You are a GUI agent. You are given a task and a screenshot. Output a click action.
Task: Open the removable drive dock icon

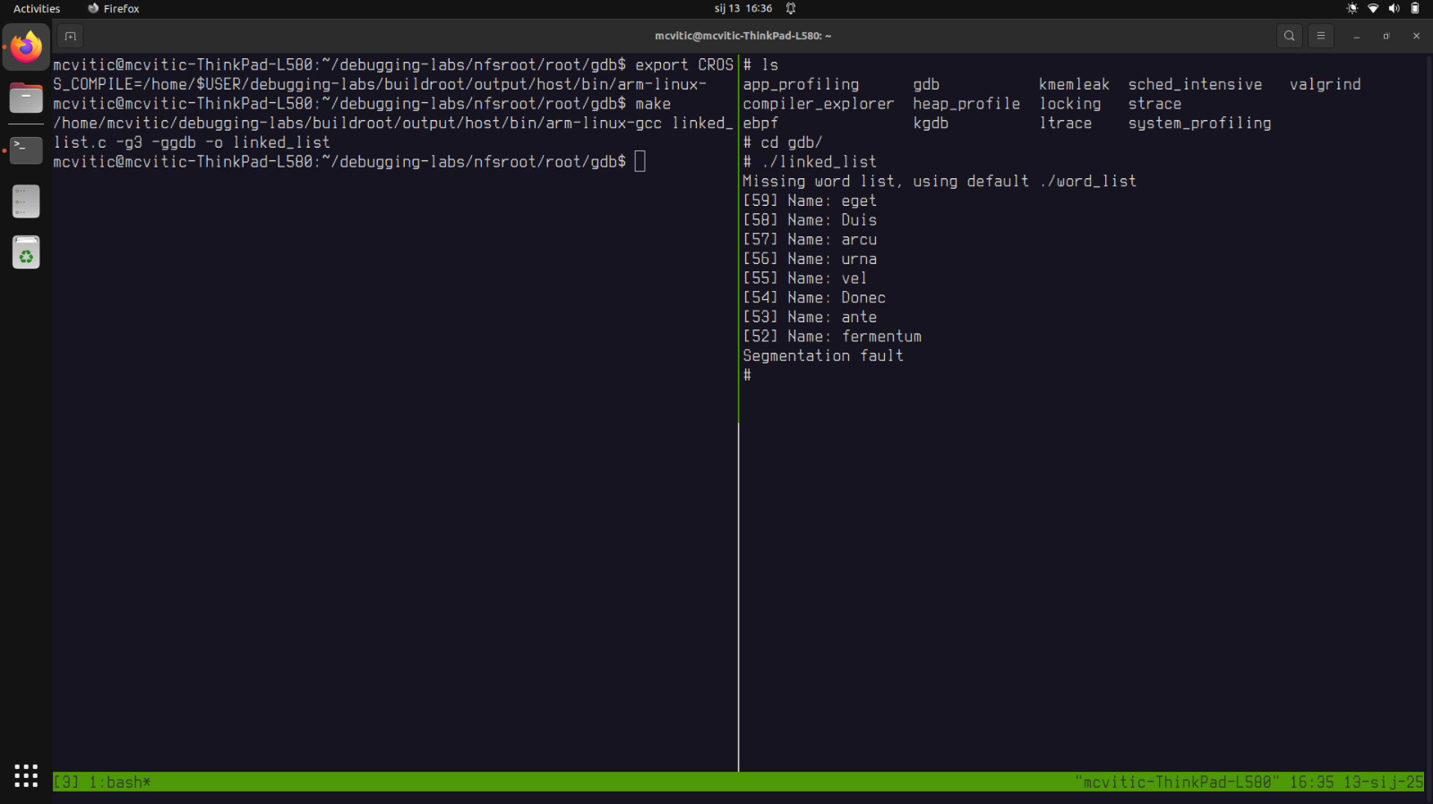click(26, 201)
